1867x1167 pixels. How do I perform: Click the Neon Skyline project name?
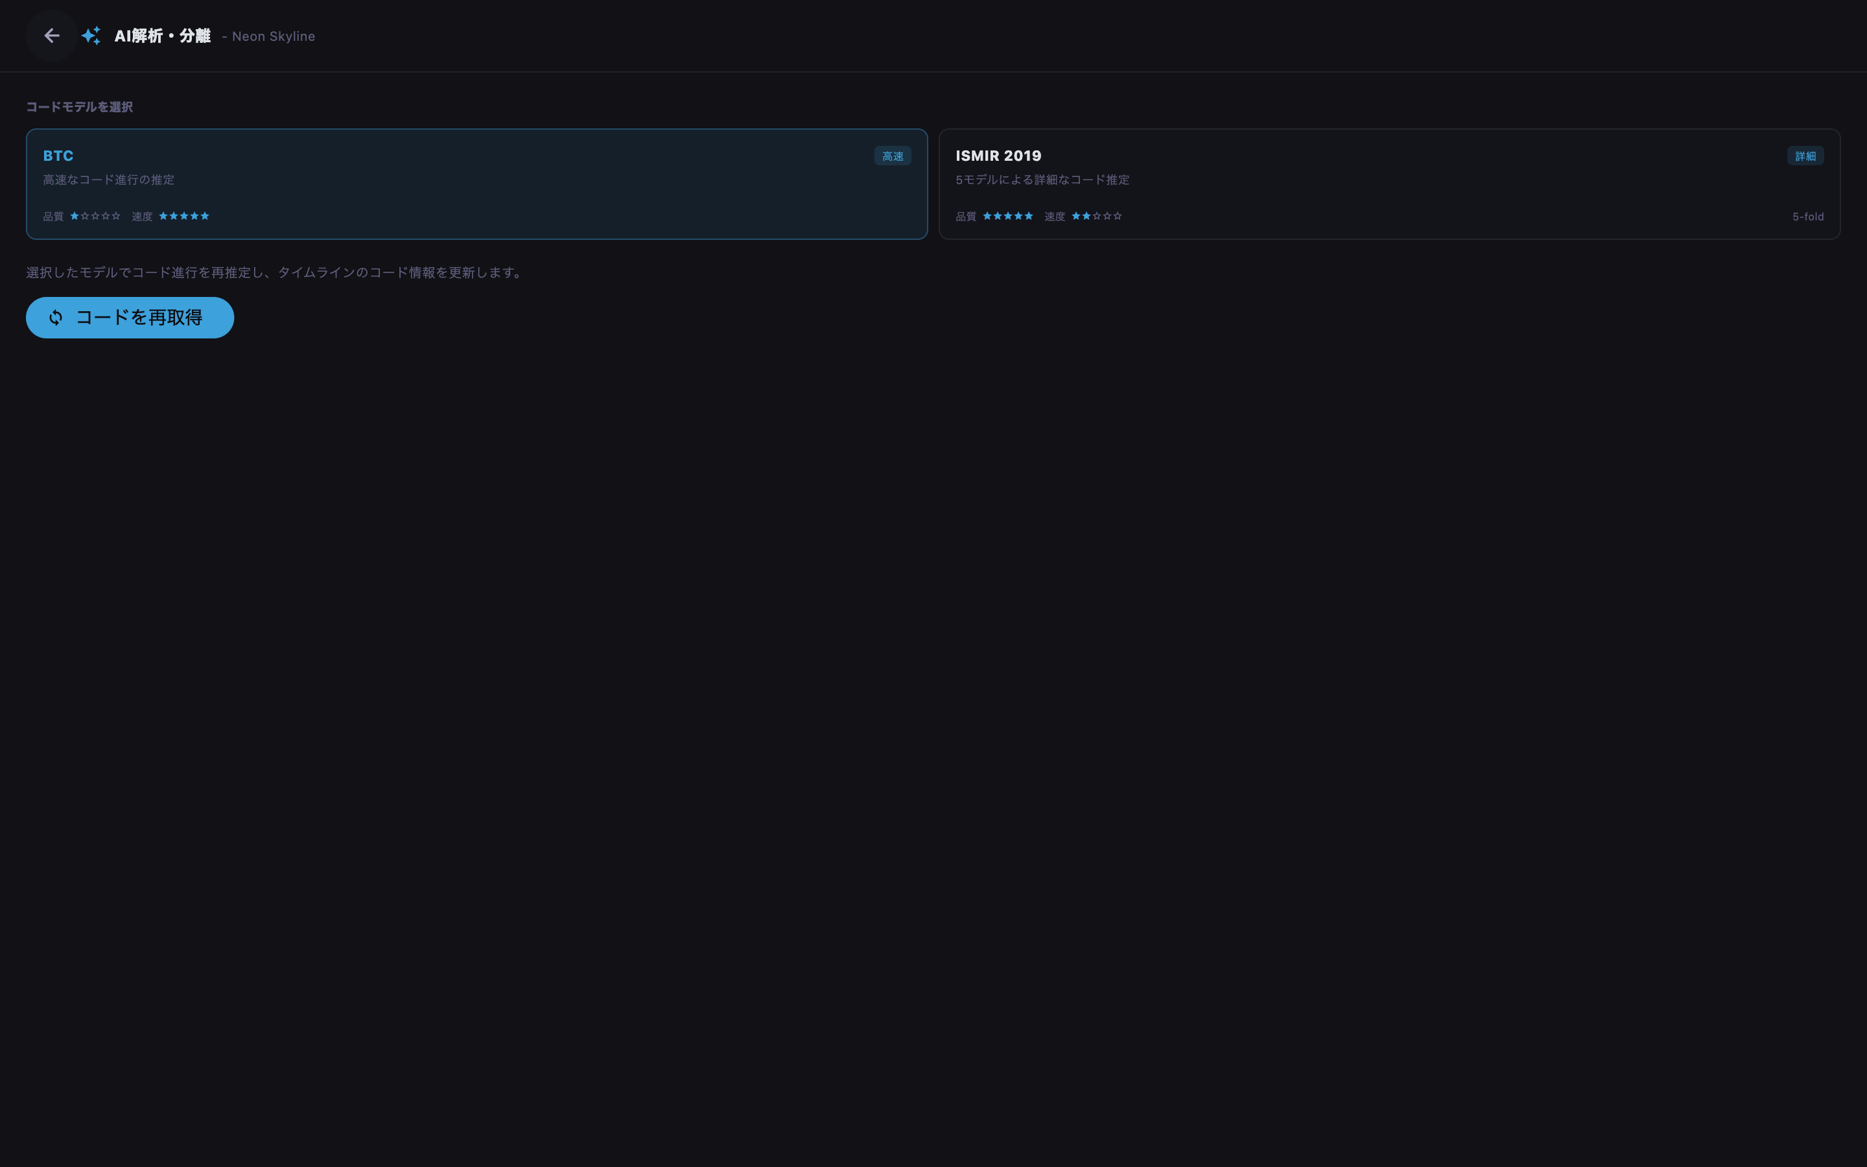pos(273,36)
